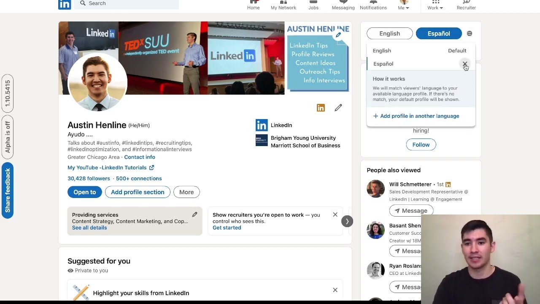The width and height of the screenshot is (540, 304).
Task: Click the 1.10.5415 version tab
Action: pyautogui.click(x=7, y=93)
